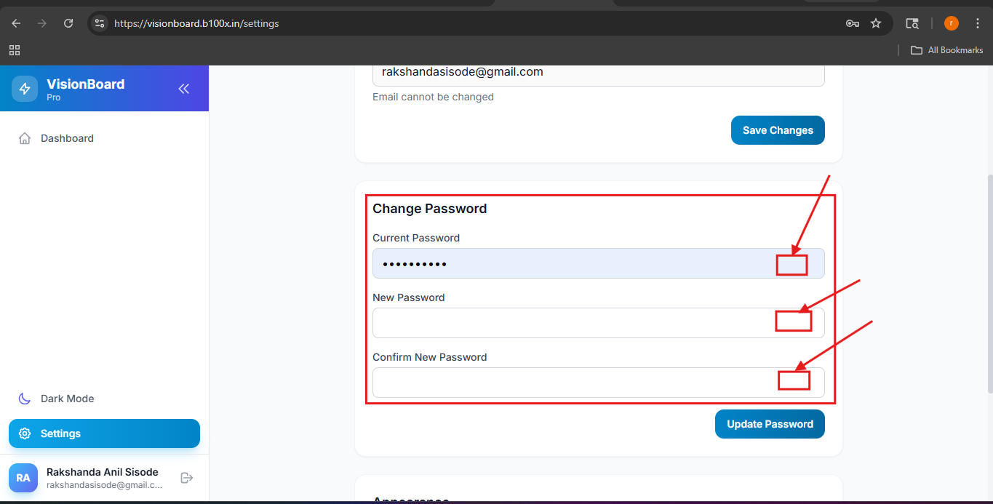Focus the Confirm New Password field
This screenshot has height=504, width=993.
coord(599,383)
